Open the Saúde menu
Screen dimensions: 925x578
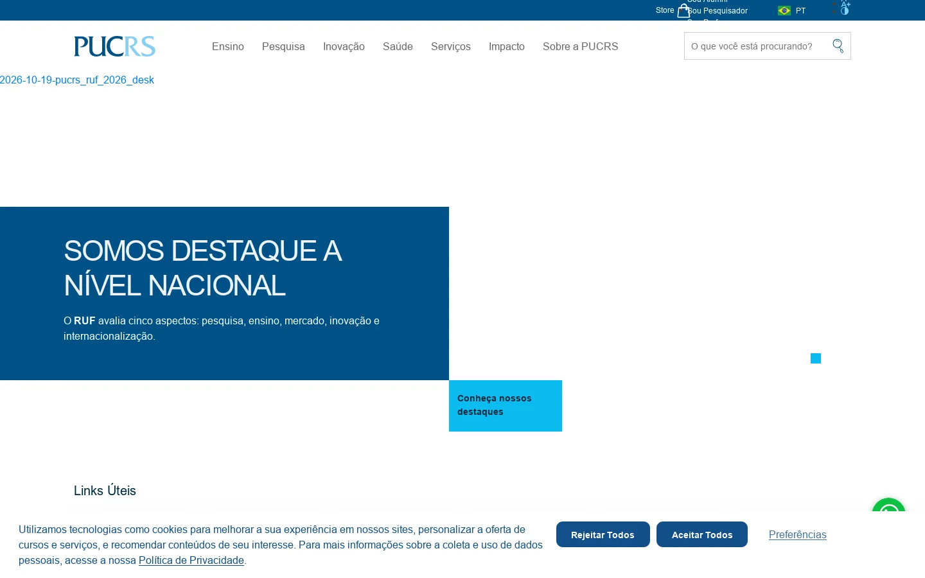click(x=398, y=46)
